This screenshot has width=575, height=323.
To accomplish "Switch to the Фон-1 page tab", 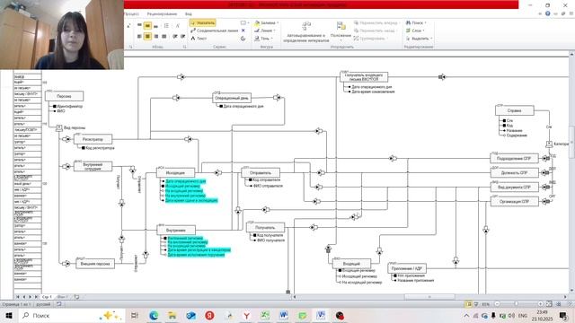I will (x=62, y=297).
